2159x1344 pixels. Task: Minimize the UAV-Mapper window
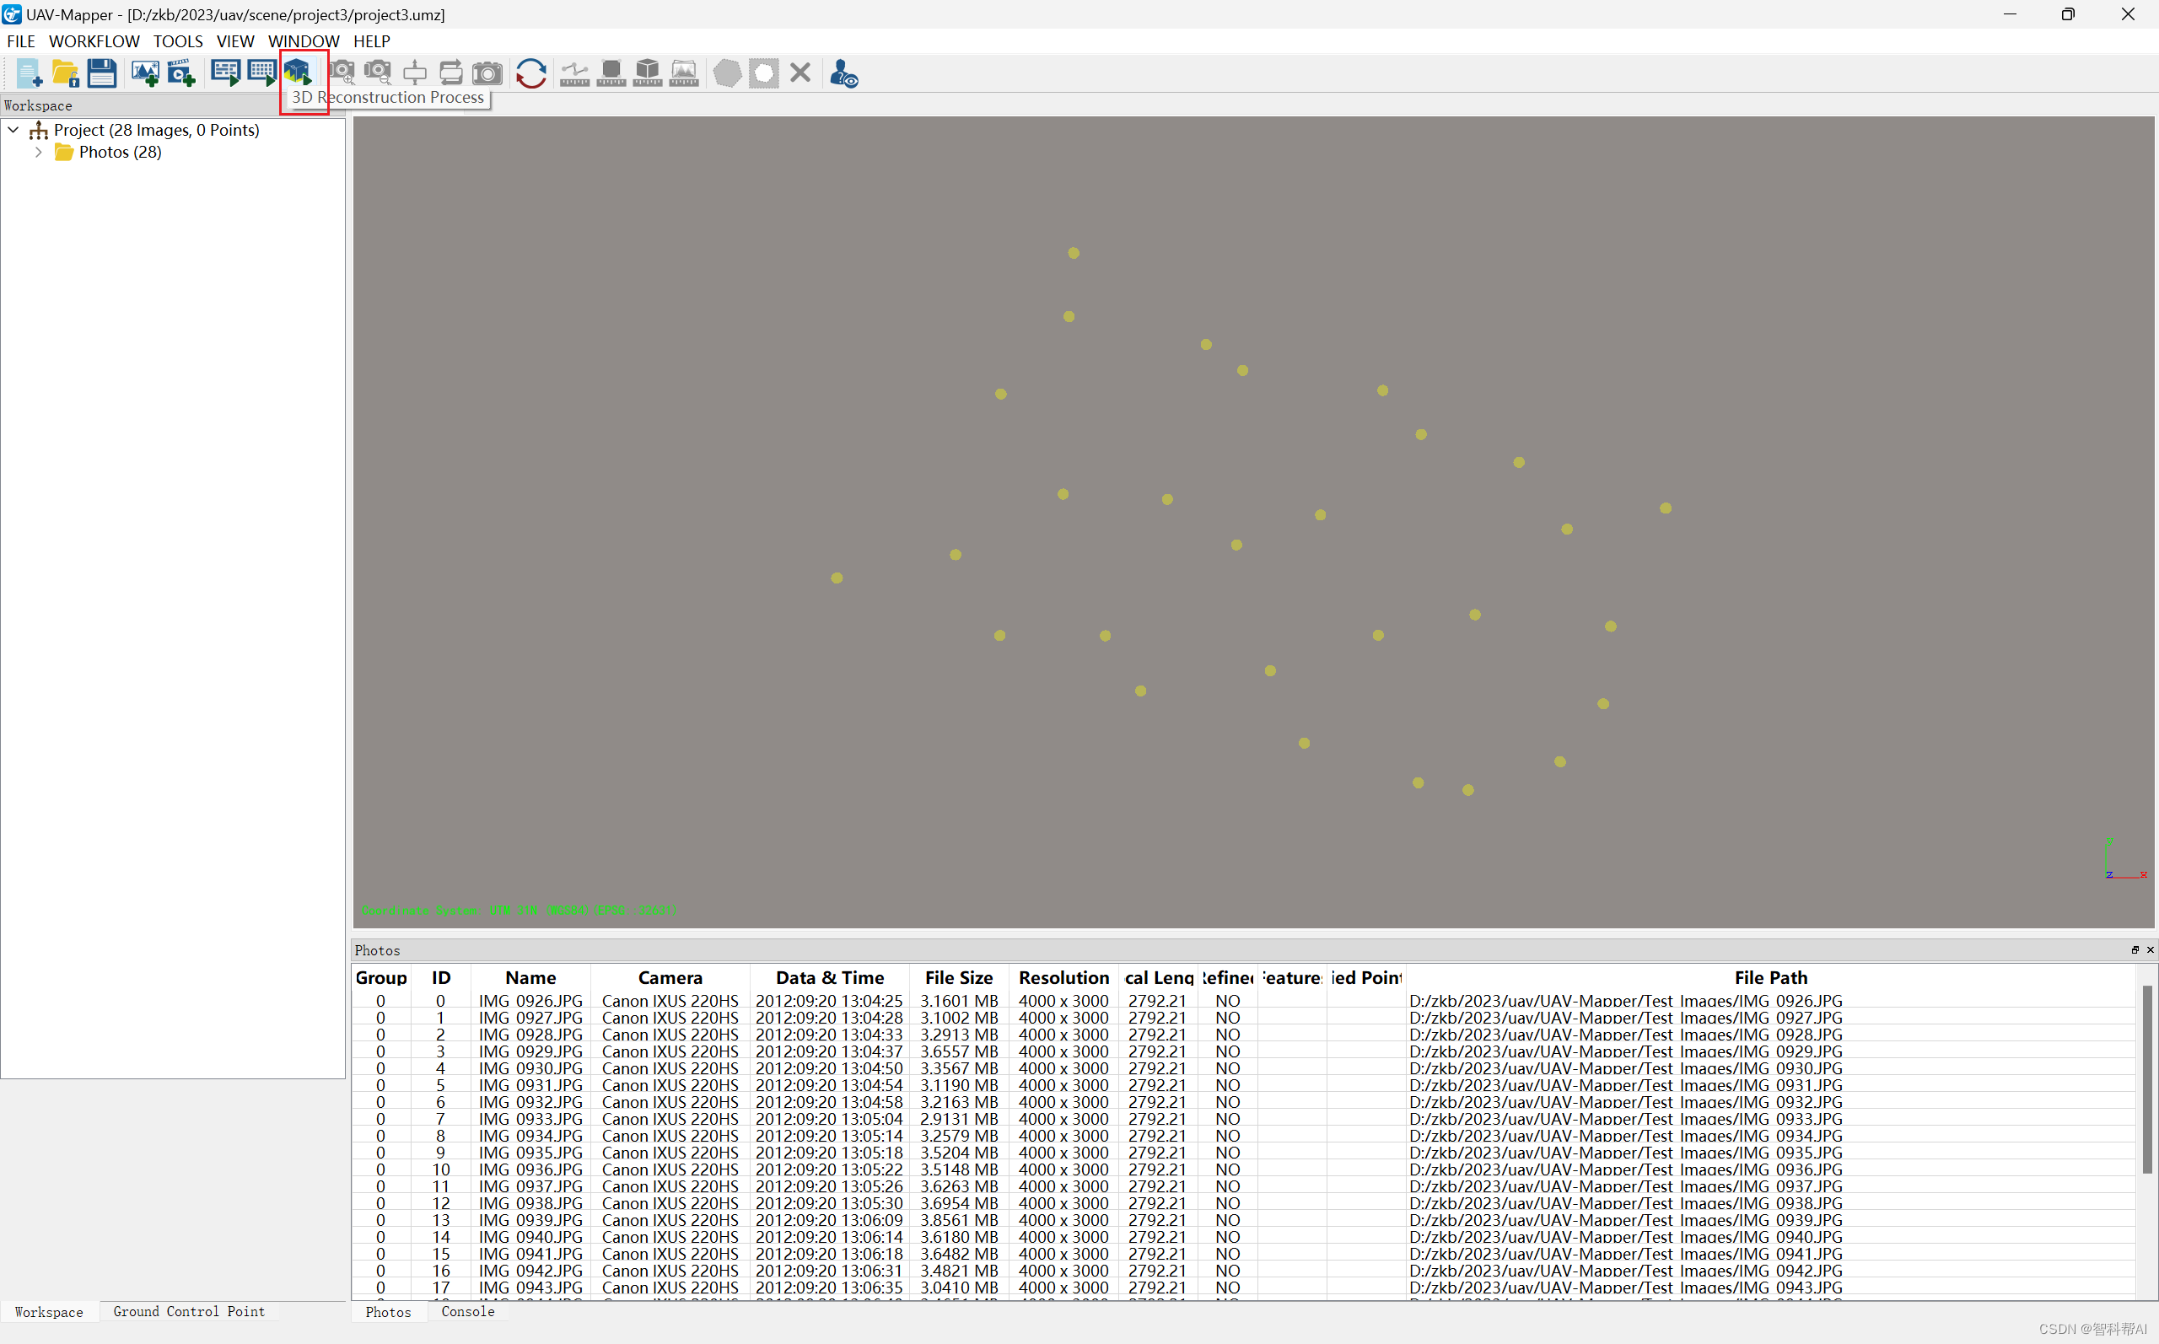click(2010, 14)
